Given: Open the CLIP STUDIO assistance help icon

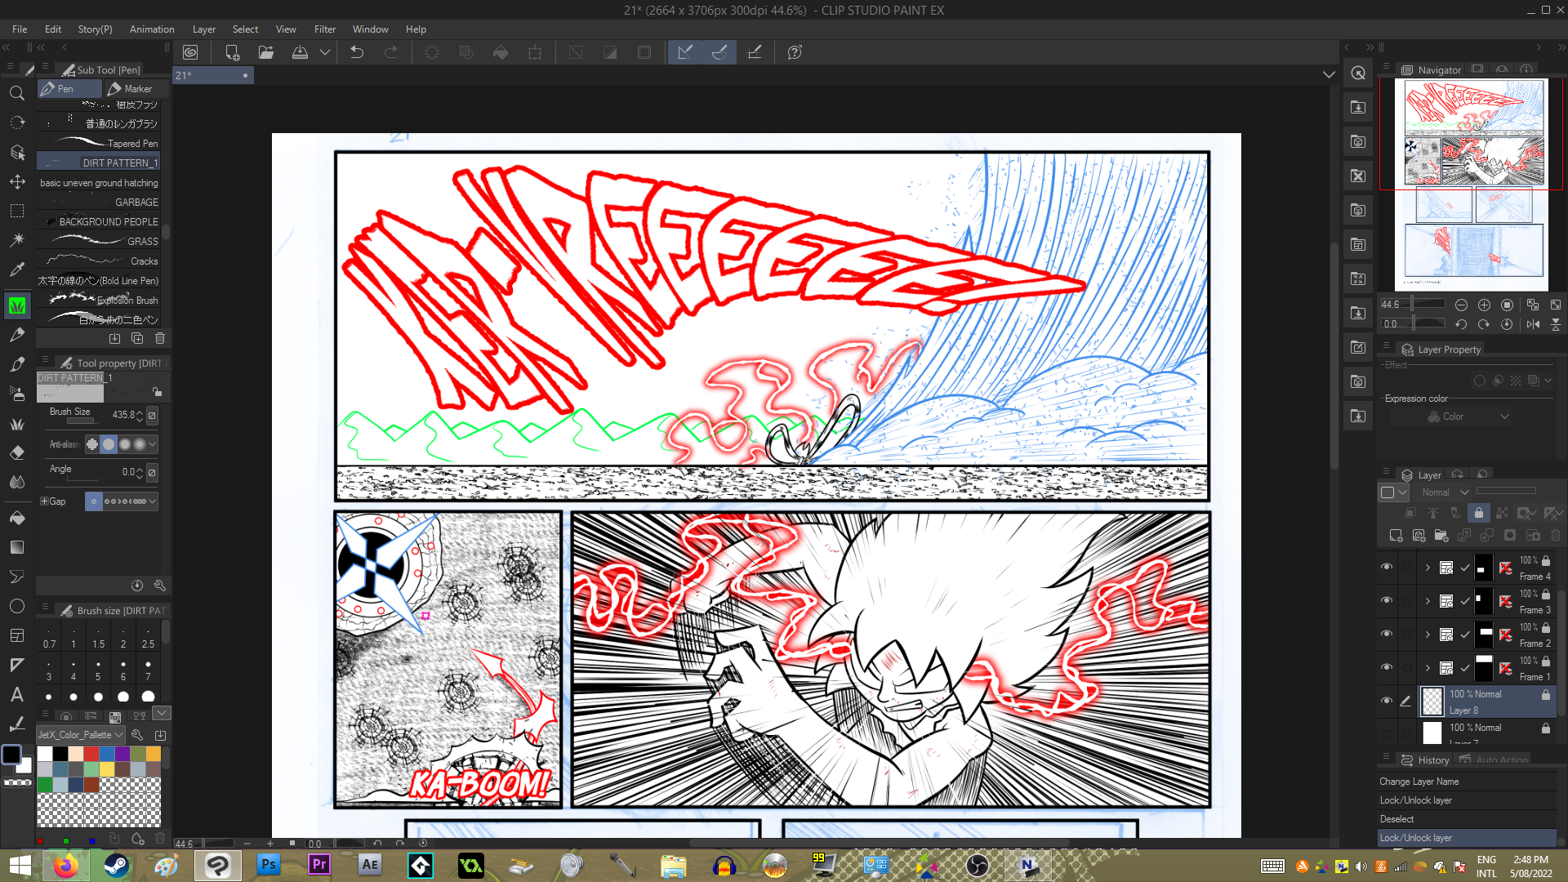Looking at the screenshot, I should tap(795, 52).
